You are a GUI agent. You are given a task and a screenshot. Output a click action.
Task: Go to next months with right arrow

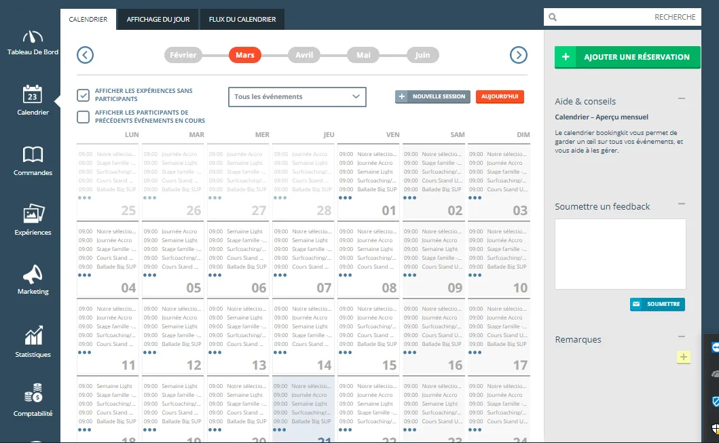[x=519, y=55]
